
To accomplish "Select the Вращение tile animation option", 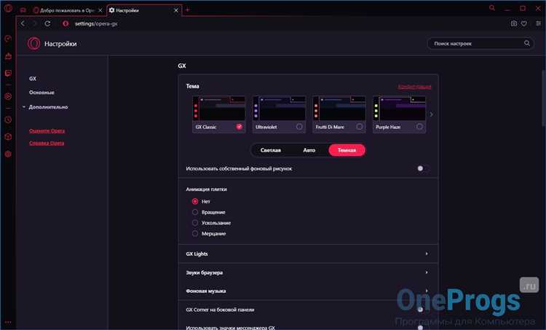I will click(195, 211).
